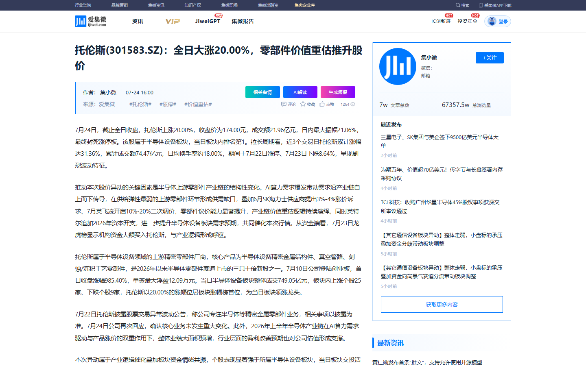Click the 爱集微 ijiwei.com logo
The image size is (586, 366).
pos(90,21)
